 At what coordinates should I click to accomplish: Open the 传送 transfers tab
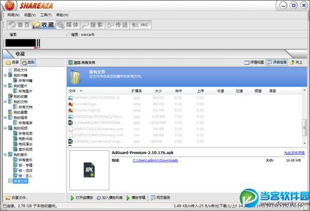click(117, 25)
